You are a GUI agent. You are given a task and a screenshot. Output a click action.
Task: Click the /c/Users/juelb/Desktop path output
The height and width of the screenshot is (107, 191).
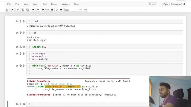click(51, 26)
